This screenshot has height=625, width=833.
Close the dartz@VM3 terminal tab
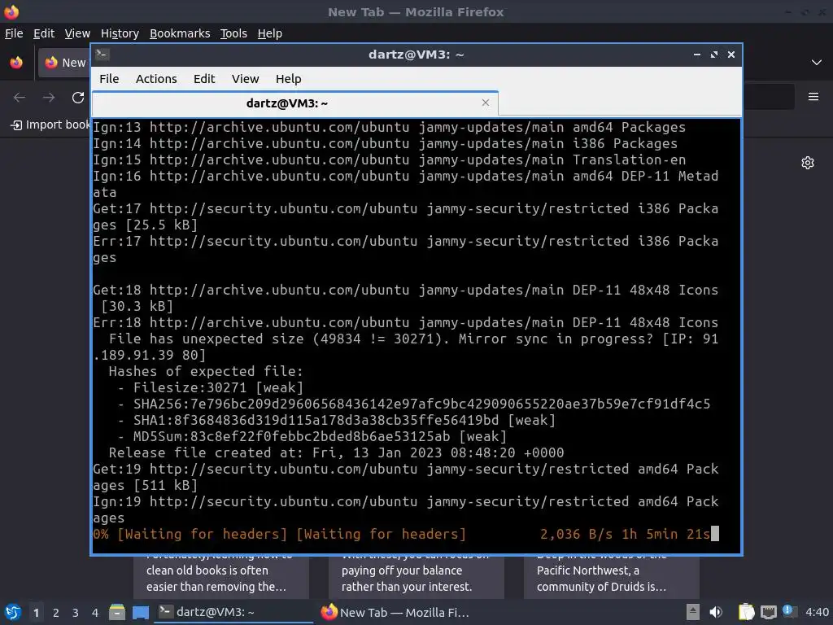(x=485, y=103)
